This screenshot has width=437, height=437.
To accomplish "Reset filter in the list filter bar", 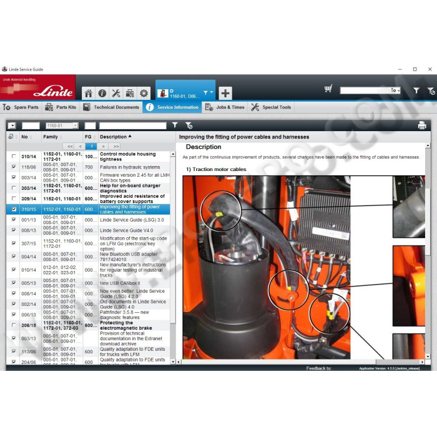I will (189, 125).
